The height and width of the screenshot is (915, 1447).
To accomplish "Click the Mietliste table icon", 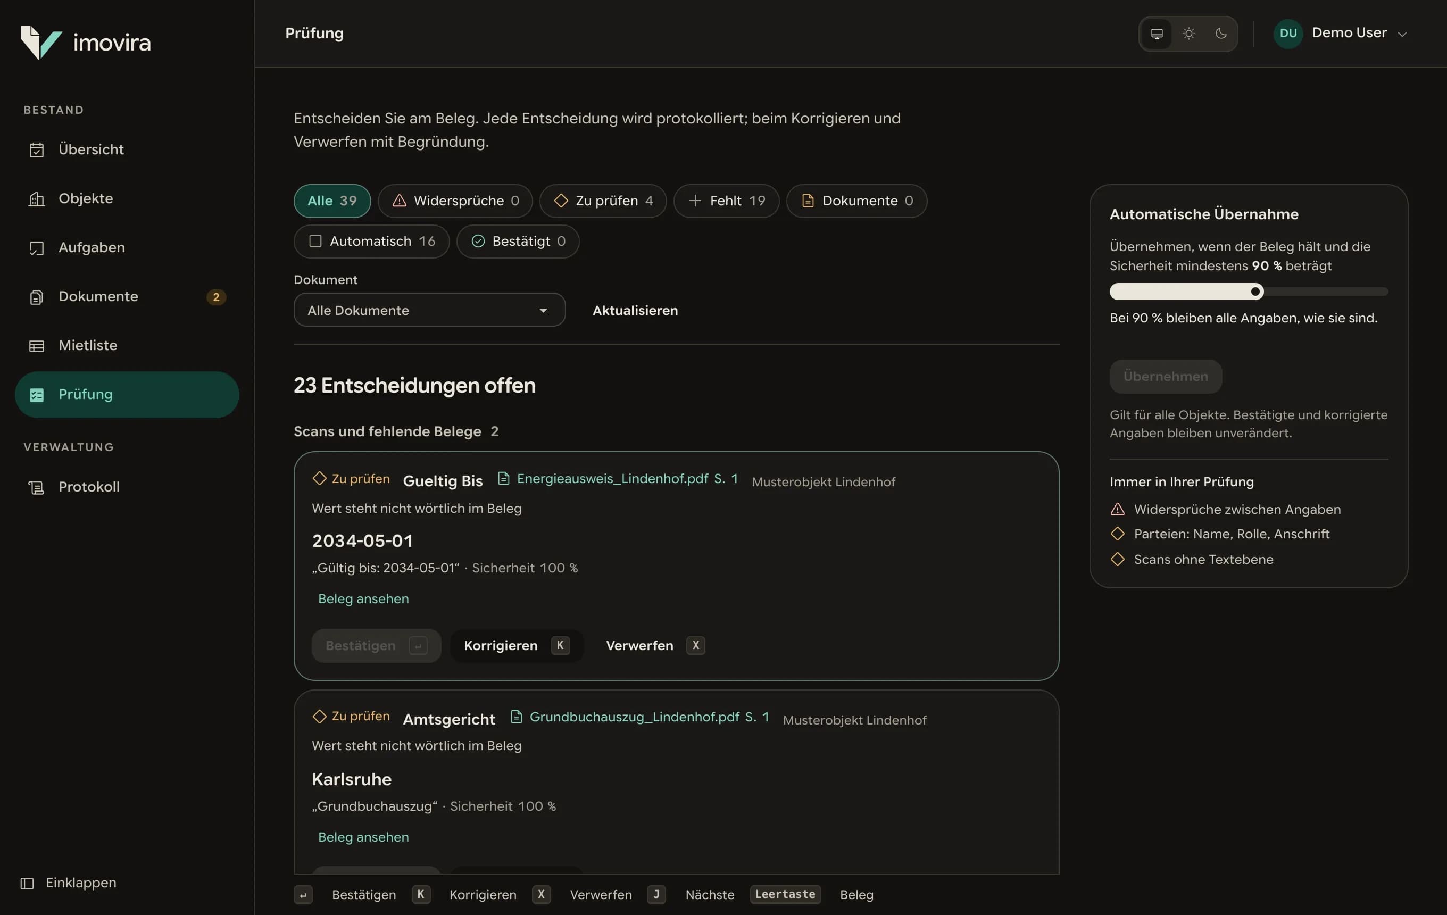I will tap(37, 346).
